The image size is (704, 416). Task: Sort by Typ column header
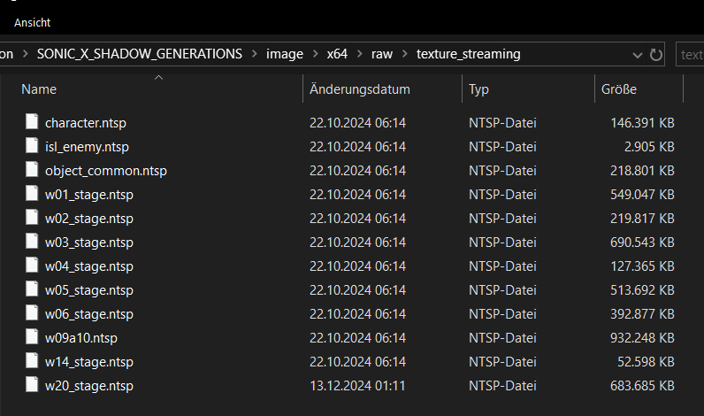pyautogui.click(x=478, y=89)
